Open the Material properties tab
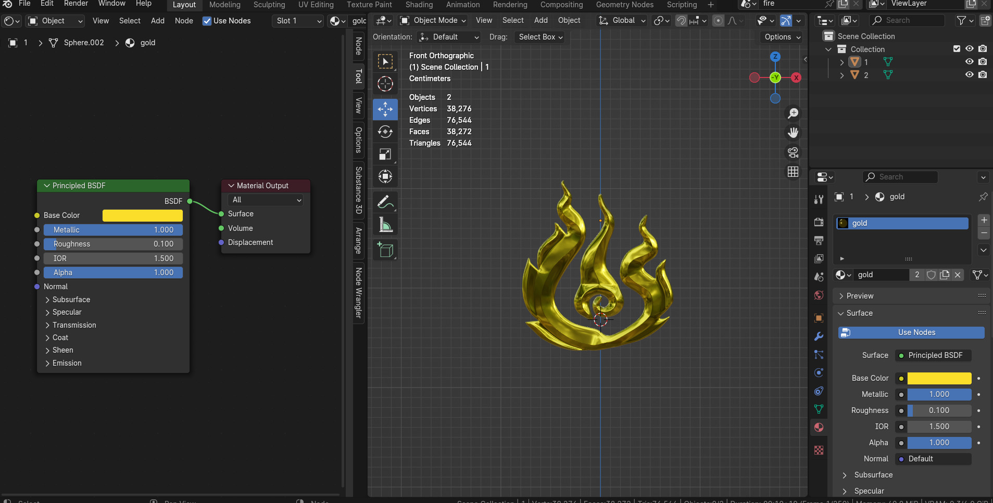This screenshot has height=503, width=993. click(819, 428)
